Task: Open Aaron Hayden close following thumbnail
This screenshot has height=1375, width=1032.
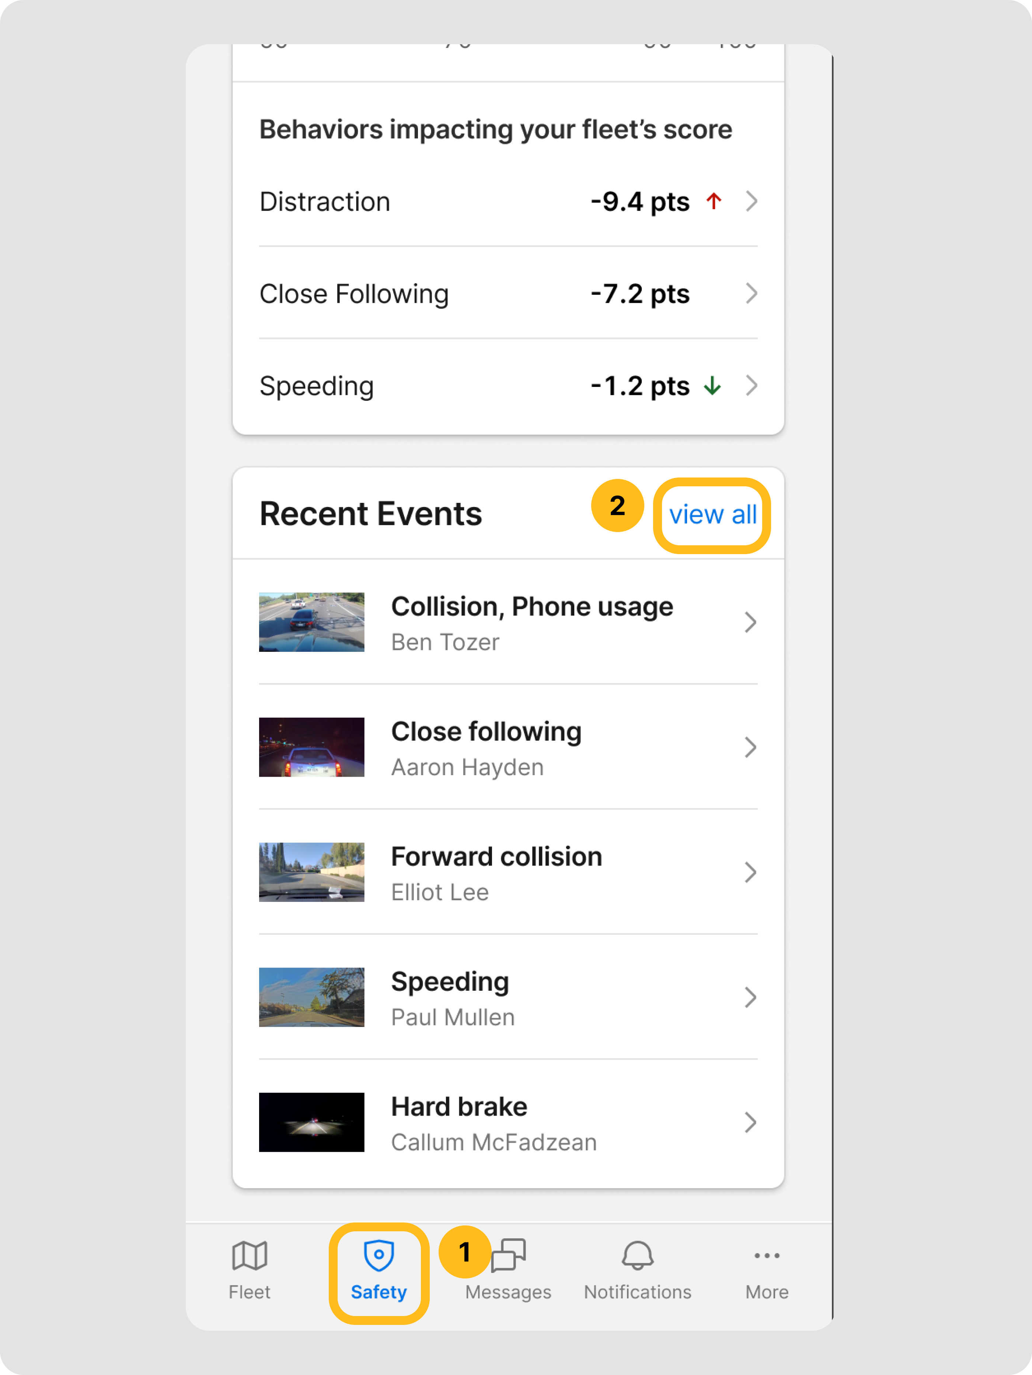Action: [x=311, y=747]
